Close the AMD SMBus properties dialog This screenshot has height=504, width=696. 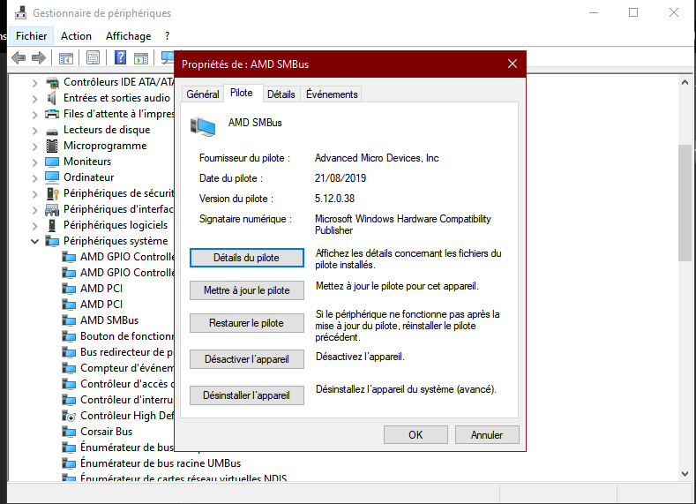coord(513,64)
